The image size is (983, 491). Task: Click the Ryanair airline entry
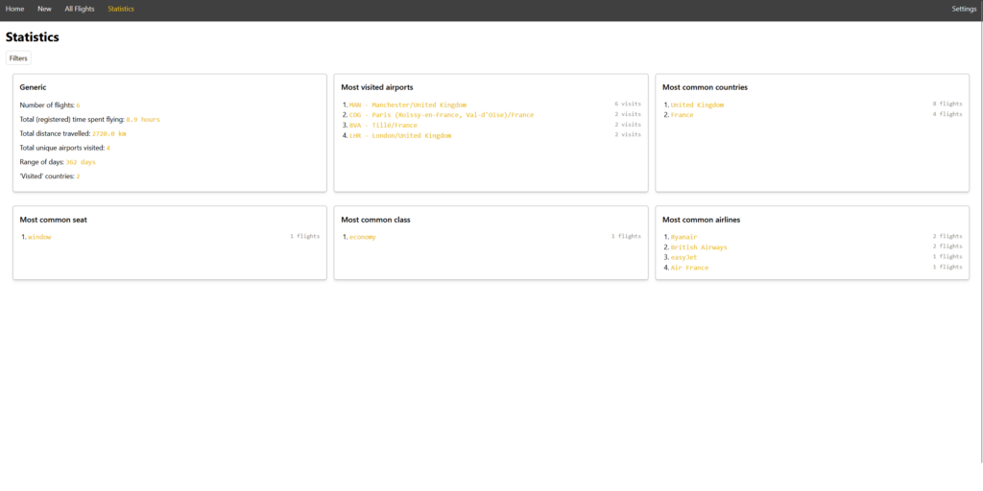[683, 237]
